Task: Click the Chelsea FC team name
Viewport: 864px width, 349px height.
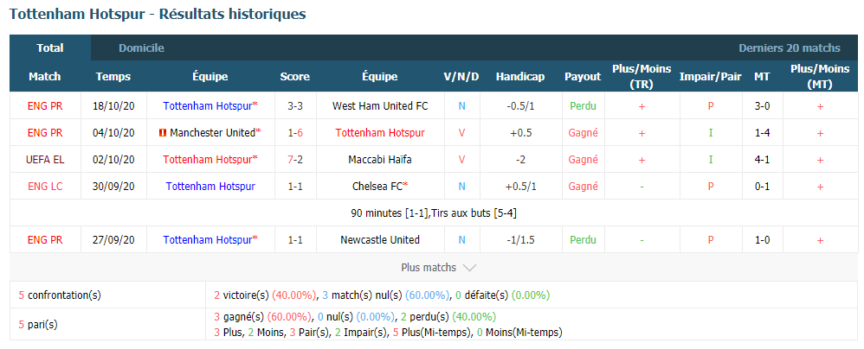Action: [377, 187]
